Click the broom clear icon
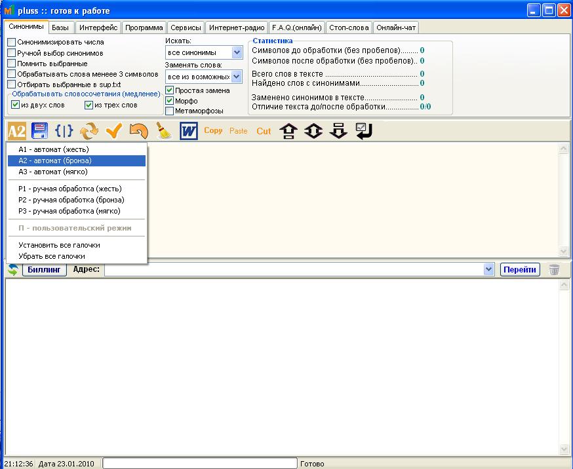The height and width of the screenshot is (469, 573). (163, 131)
